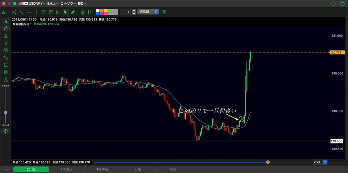Image resolution: width=348 pixels, height=173 pixels.
Task: Open the 5分足 timeframe dropdown
Action: click(52, 3)
